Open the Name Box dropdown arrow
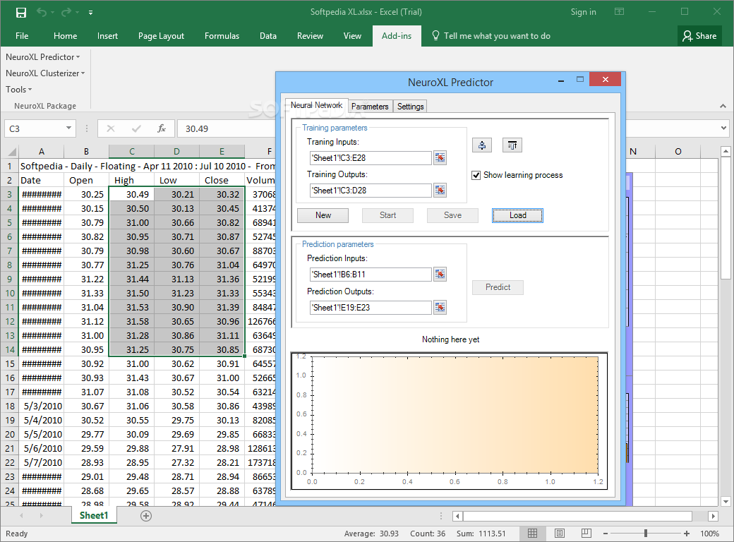 coord(69,128)
